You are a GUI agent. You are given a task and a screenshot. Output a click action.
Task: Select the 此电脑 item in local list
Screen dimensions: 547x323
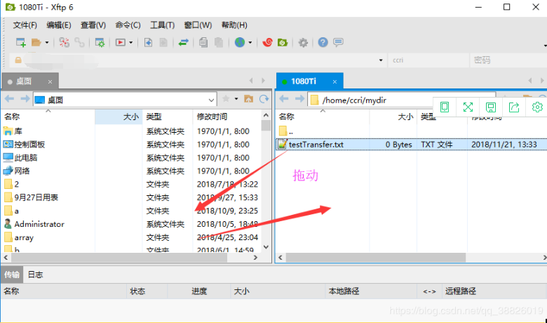tap(20, 158)
